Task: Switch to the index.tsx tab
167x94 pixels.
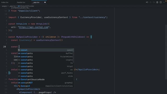Action: click(x=5, y=2)
